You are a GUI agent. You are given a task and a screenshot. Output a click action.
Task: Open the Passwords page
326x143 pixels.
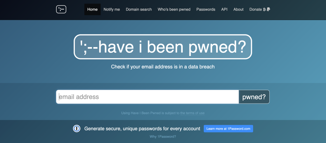206,10
